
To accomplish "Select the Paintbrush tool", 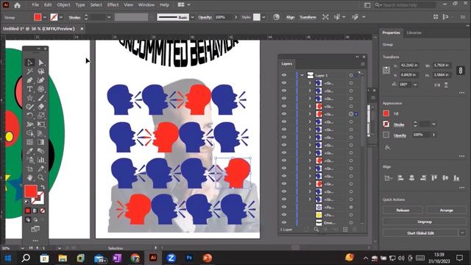I will [x=41, y=98].
